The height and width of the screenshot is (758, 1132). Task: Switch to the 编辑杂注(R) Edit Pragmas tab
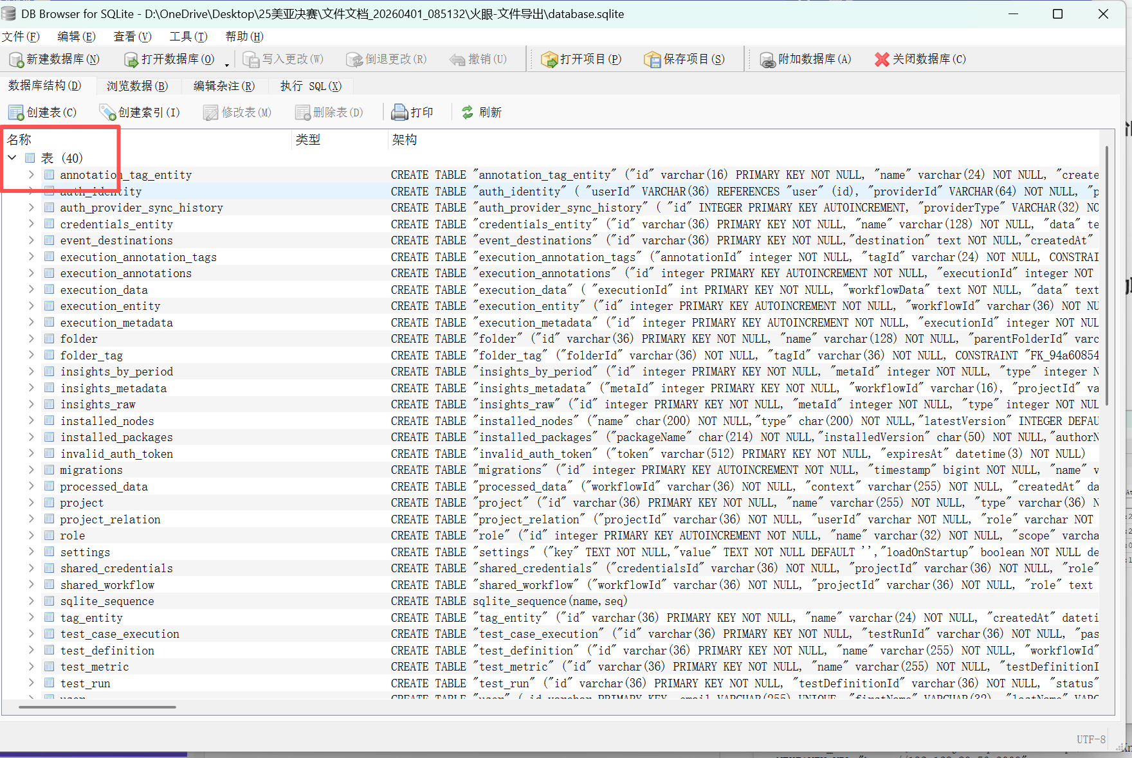pyautogui.click(x=224, y=86)
